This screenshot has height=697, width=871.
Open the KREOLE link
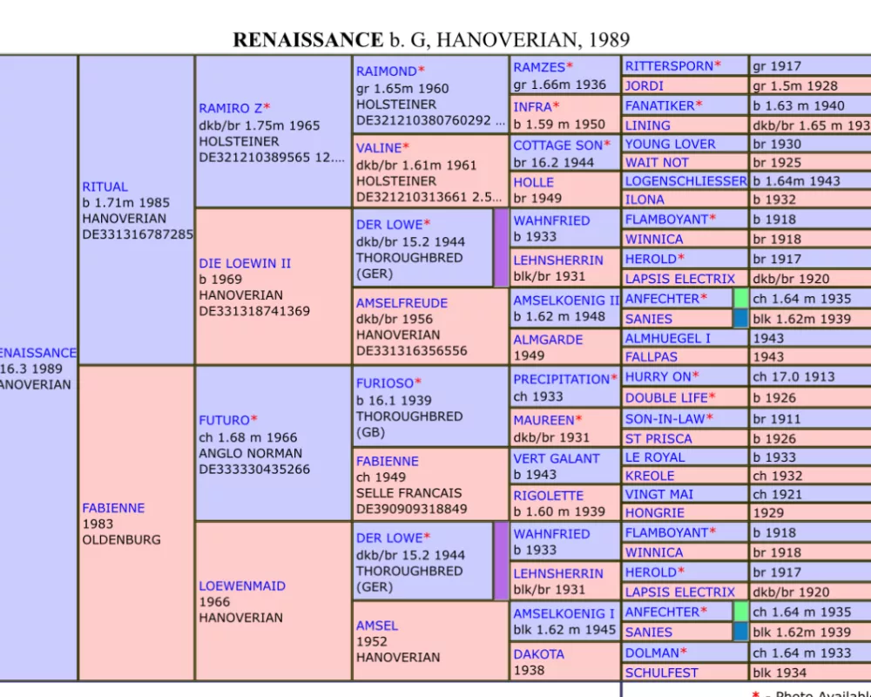pos(650,477)
